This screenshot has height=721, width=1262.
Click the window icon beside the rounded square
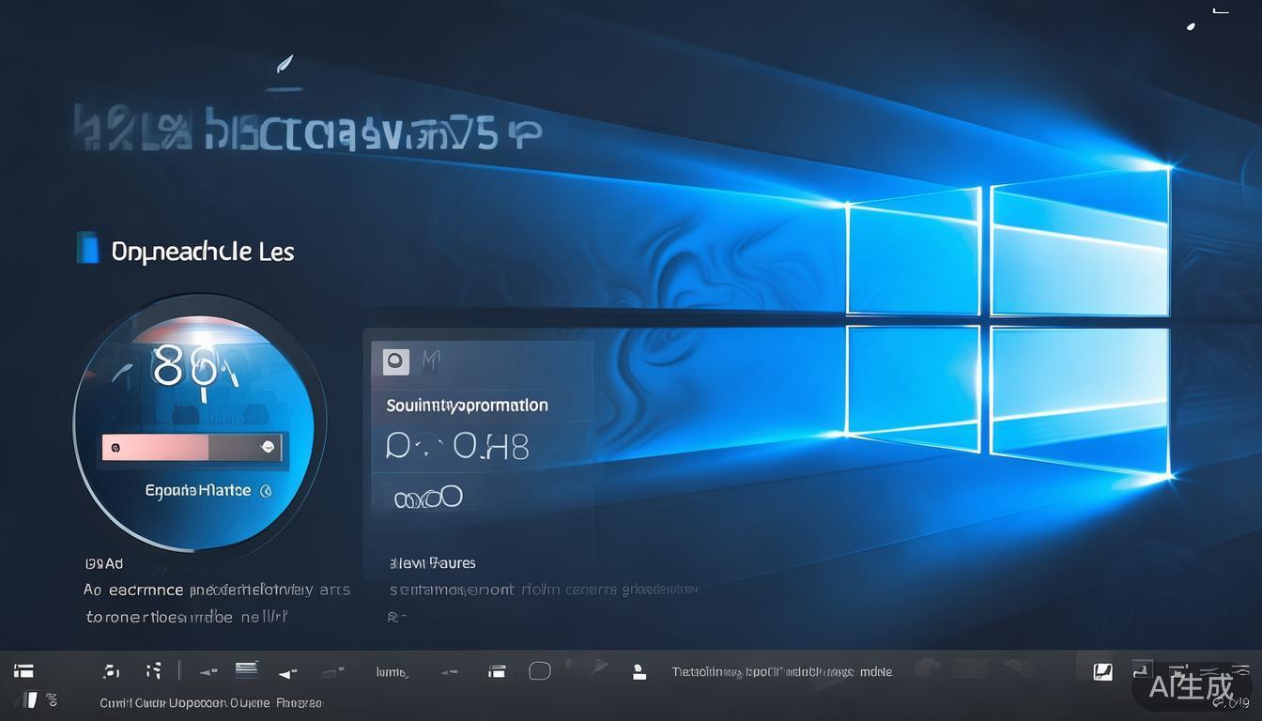(497, 671)
